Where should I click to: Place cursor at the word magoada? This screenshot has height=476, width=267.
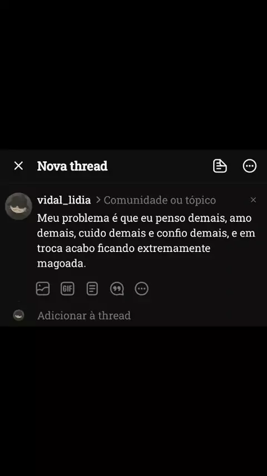point(62,264)
